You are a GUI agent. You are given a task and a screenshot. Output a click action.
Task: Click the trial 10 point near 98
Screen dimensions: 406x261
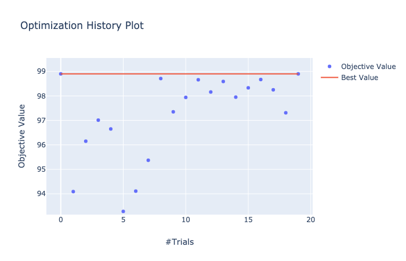pyautogui.click(x=186, y=97)
